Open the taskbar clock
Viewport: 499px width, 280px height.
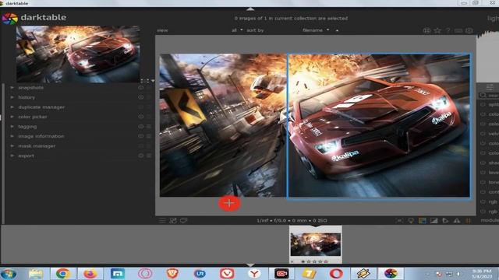[482, 274]
